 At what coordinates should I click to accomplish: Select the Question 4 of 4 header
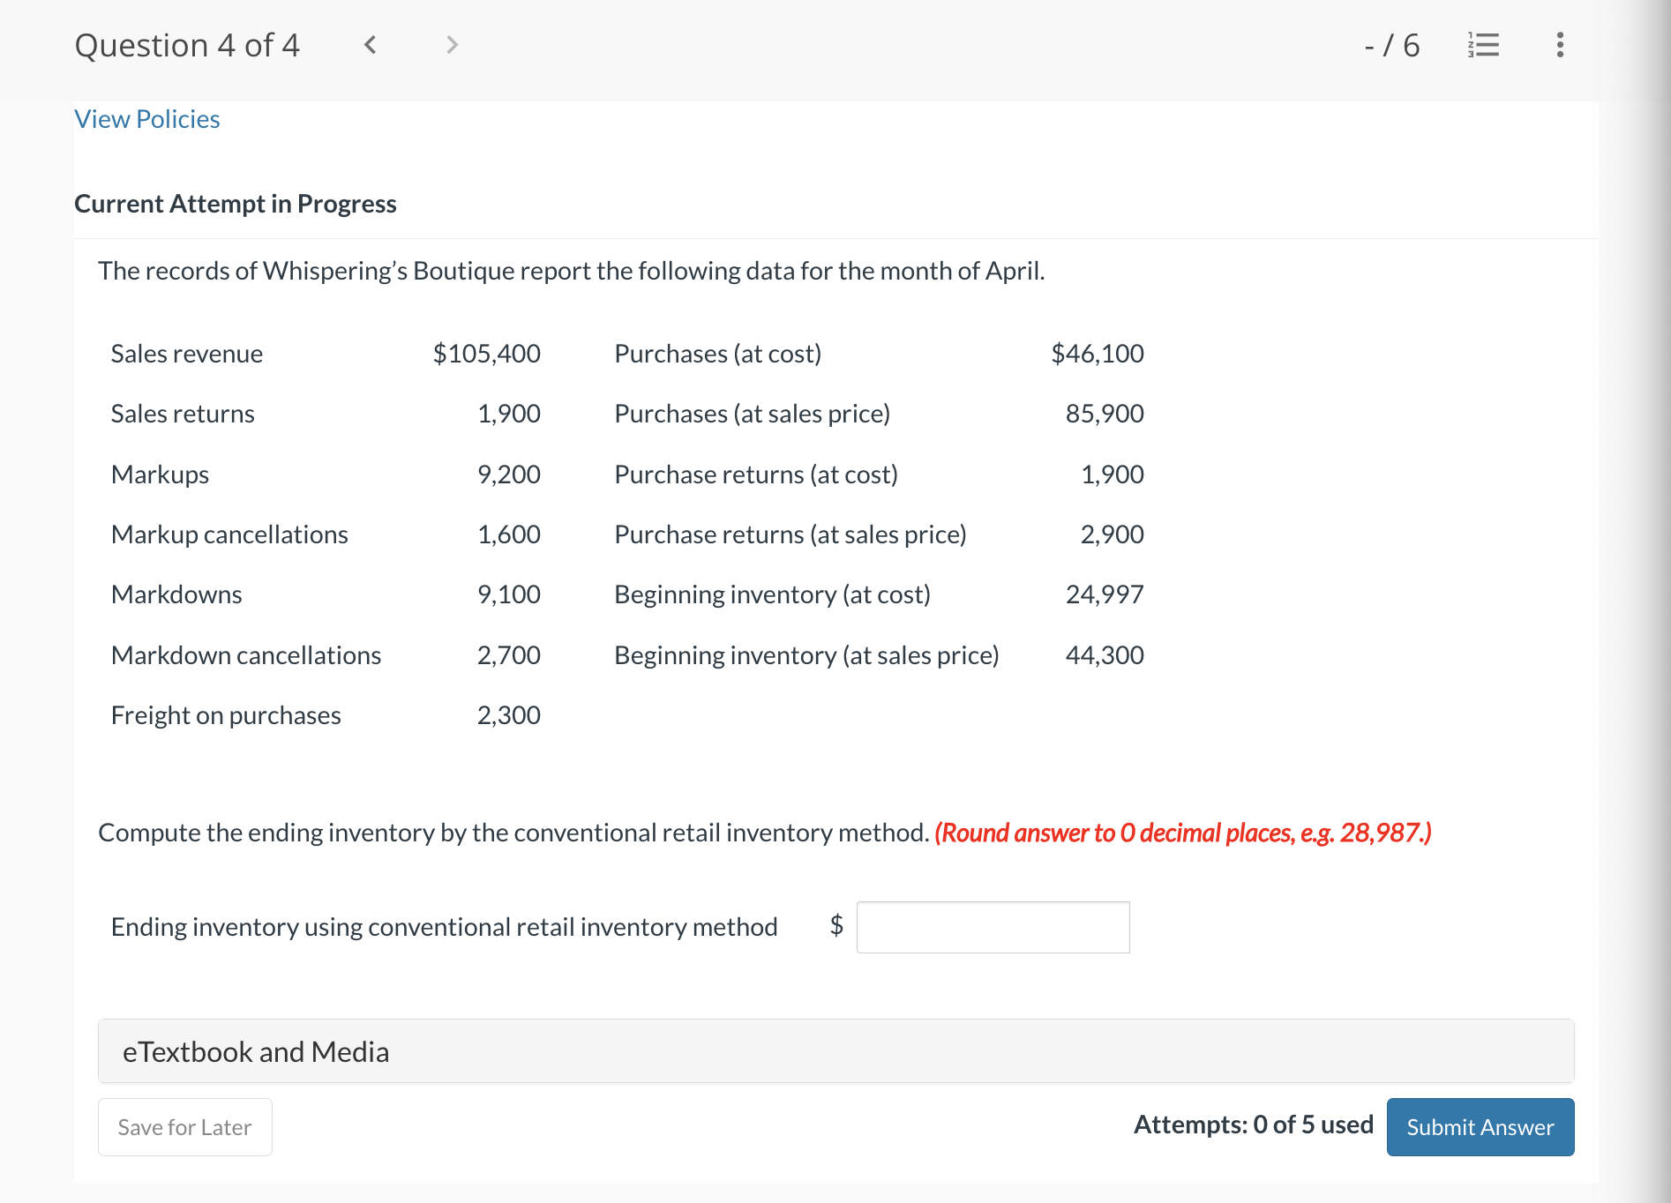(x=187, y=44)
